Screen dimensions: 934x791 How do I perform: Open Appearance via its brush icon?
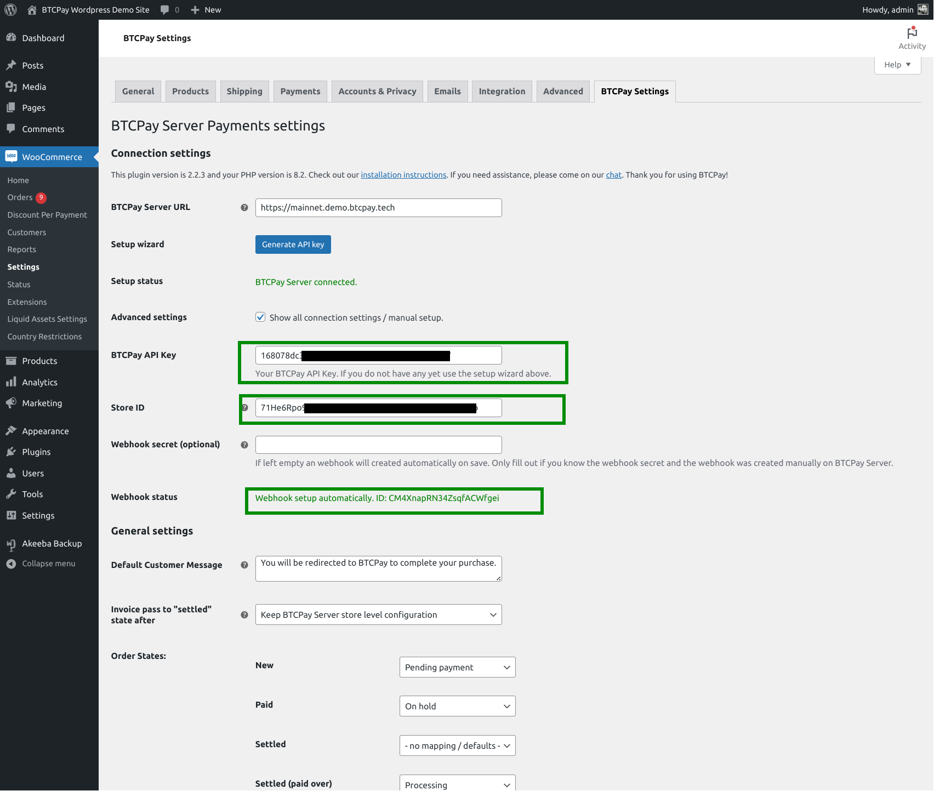point(12,431)
